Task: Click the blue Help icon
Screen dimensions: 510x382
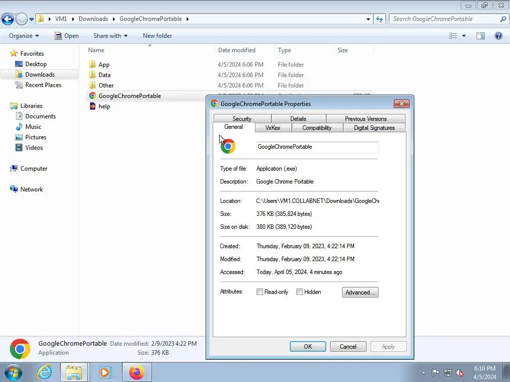Action: 498,36
